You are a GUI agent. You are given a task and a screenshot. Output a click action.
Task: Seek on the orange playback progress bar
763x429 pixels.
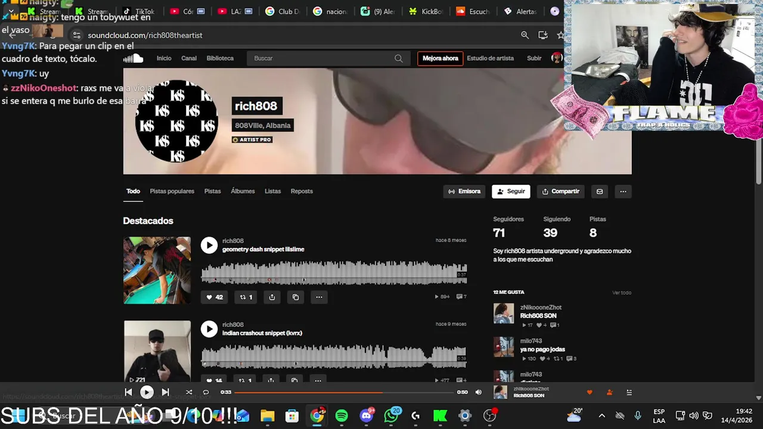tap(343, 392)
